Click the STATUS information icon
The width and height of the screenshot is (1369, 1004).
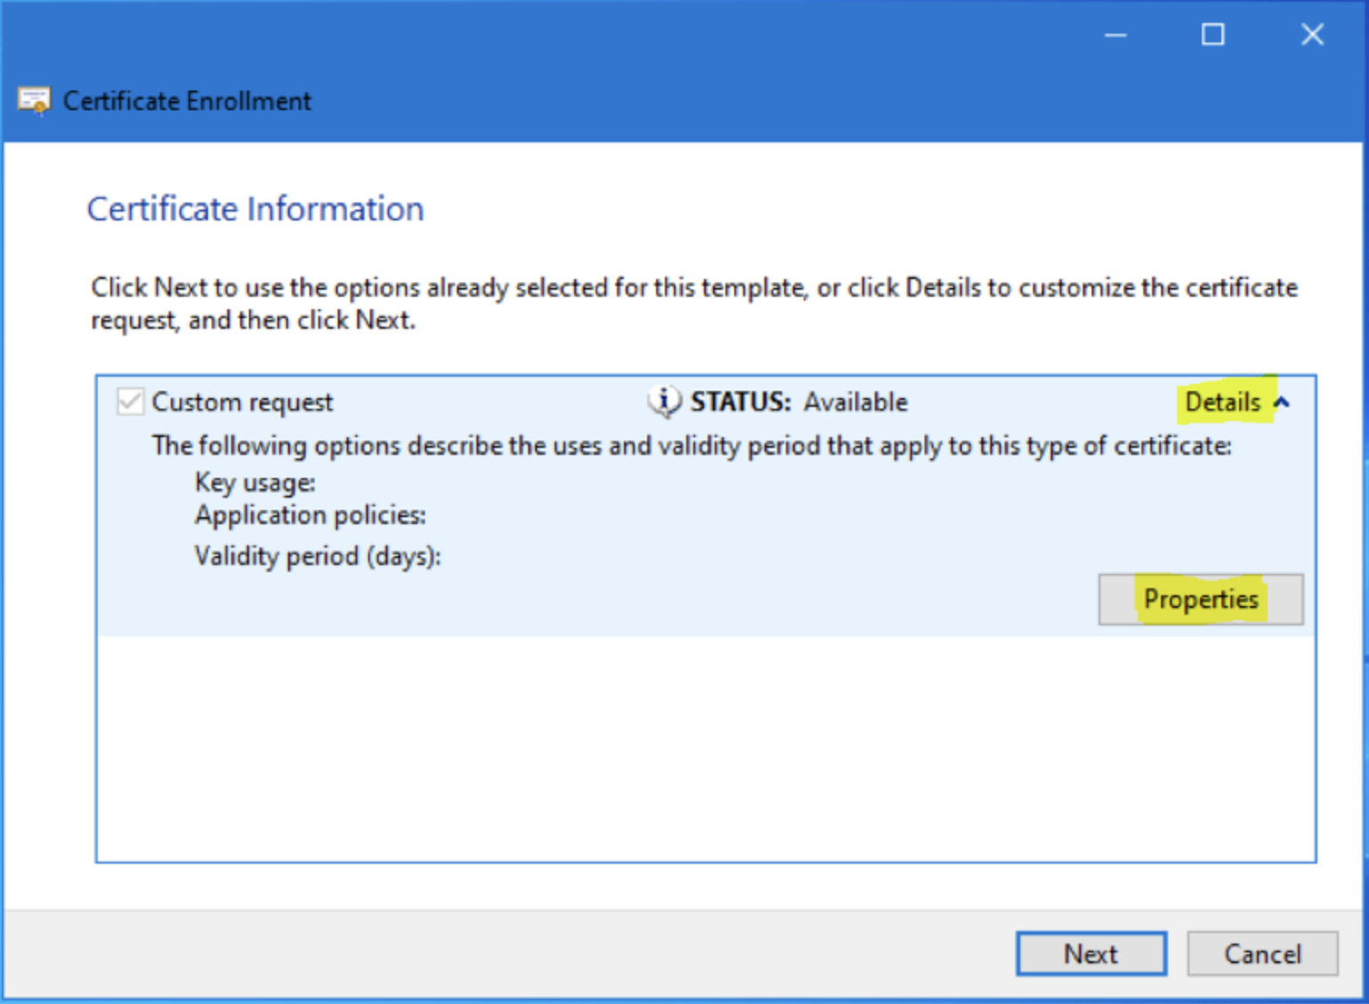click(x=664, y=402)
